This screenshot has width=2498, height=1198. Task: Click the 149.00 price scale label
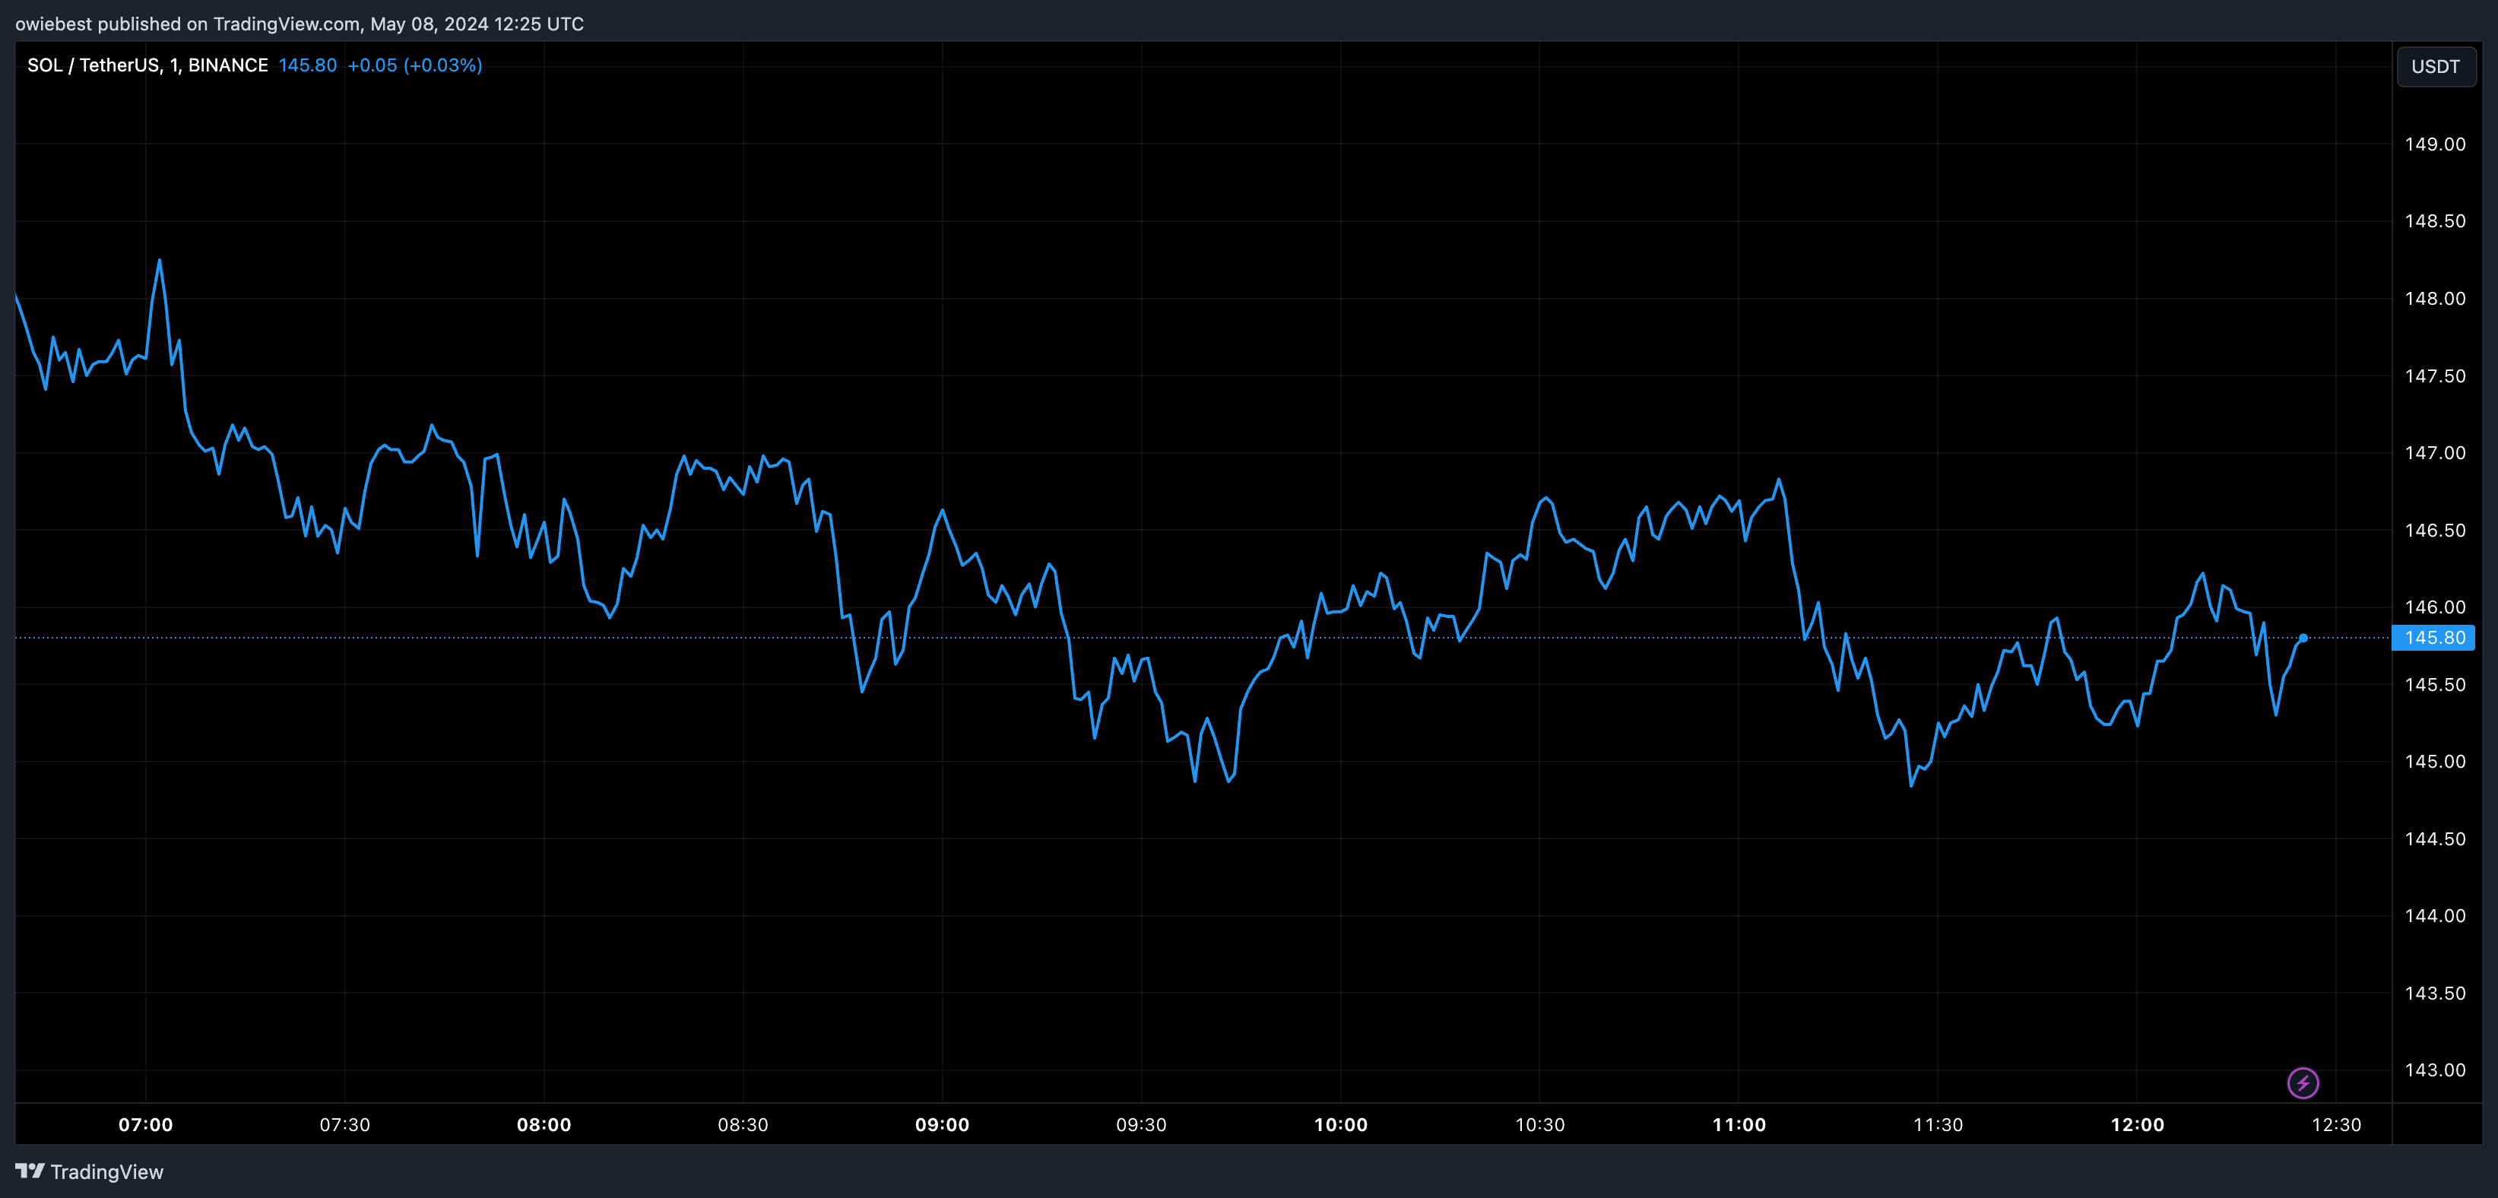[x=2434, y=144]
